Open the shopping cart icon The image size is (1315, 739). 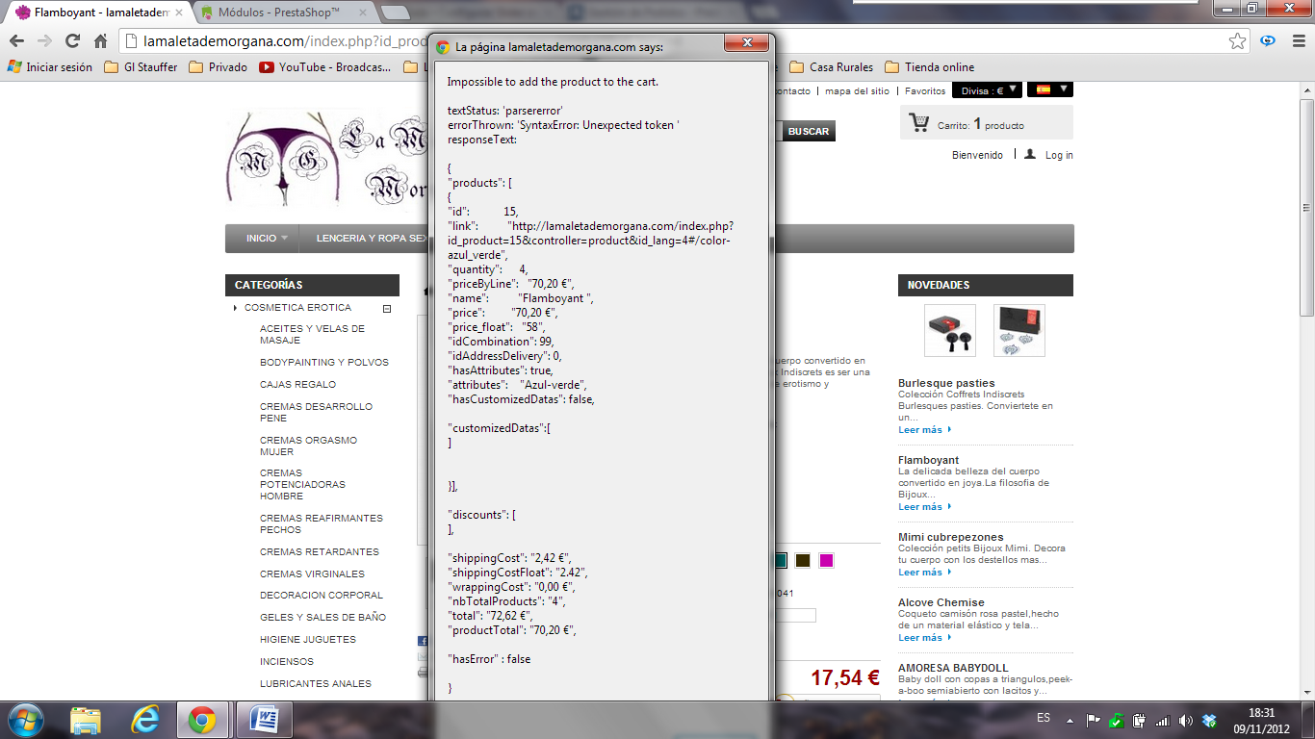click(x=918, y=123)
